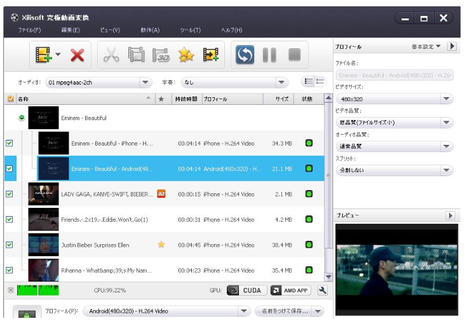Open GPU settings wrench icon
Screen dimensions: 465x321
click(x=322, y=290)
